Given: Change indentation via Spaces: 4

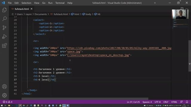Looking at the screenshot, I should 147,102.
